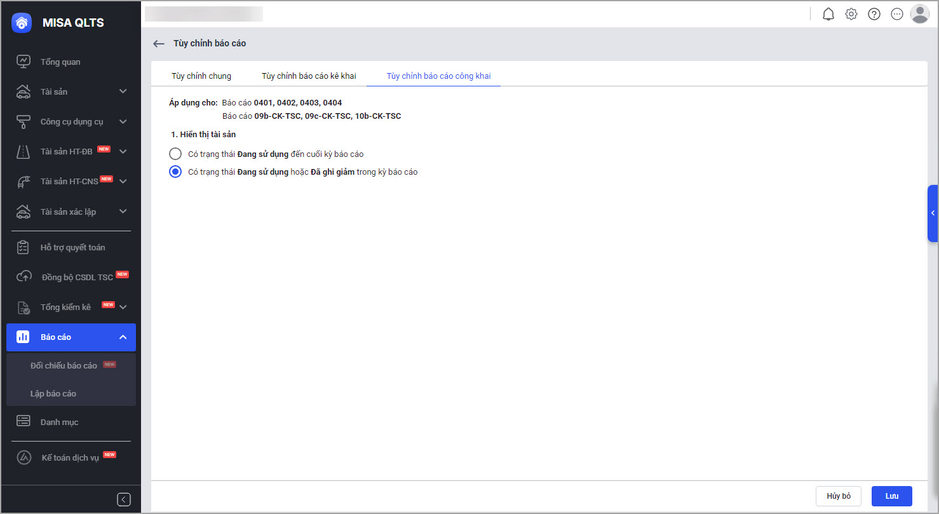The width and height of the screenshot is (939, 514).
Task: Switch to Tùy chỉnh báo cáo kê khai tab
Action: pos(309,76)
